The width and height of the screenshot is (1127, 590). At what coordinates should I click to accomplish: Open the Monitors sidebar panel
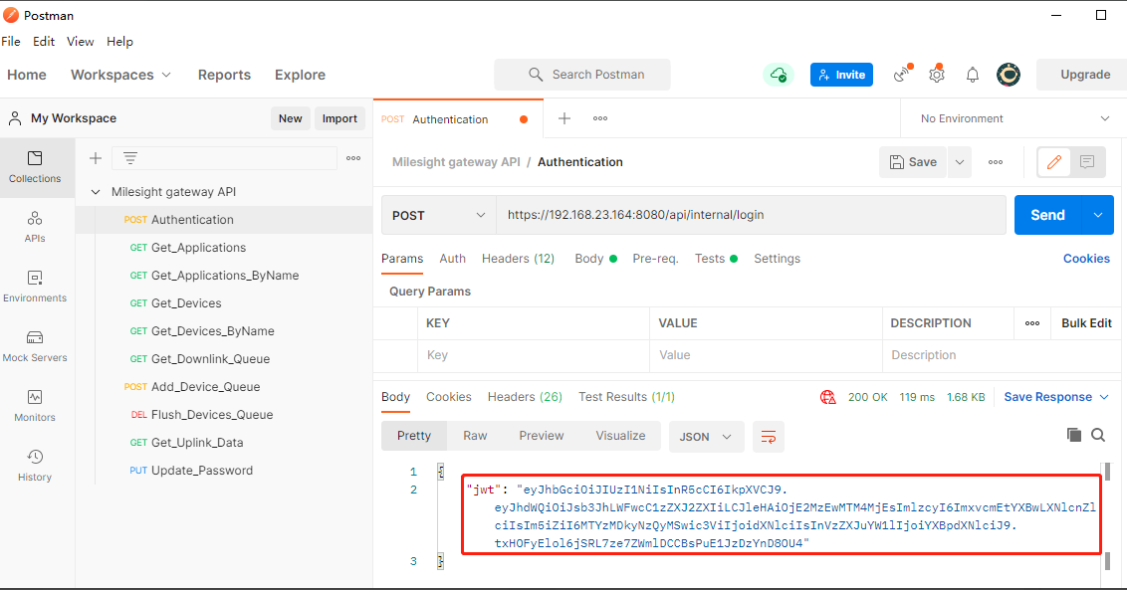(35, 405)
